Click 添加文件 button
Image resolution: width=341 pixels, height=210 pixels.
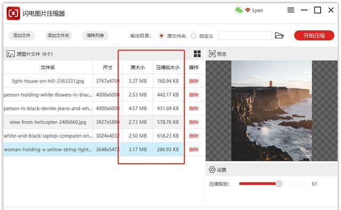pos(21,36)
